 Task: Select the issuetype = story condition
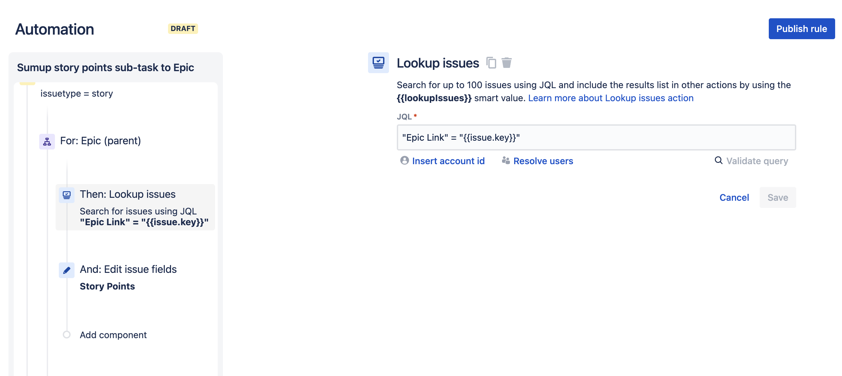coord(76,94)
